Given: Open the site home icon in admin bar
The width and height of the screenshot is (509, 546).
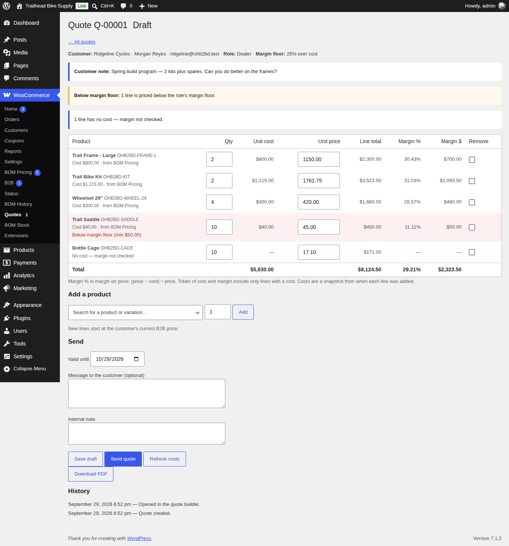Looking at the screenshot, I should click(x=19, y=6).
